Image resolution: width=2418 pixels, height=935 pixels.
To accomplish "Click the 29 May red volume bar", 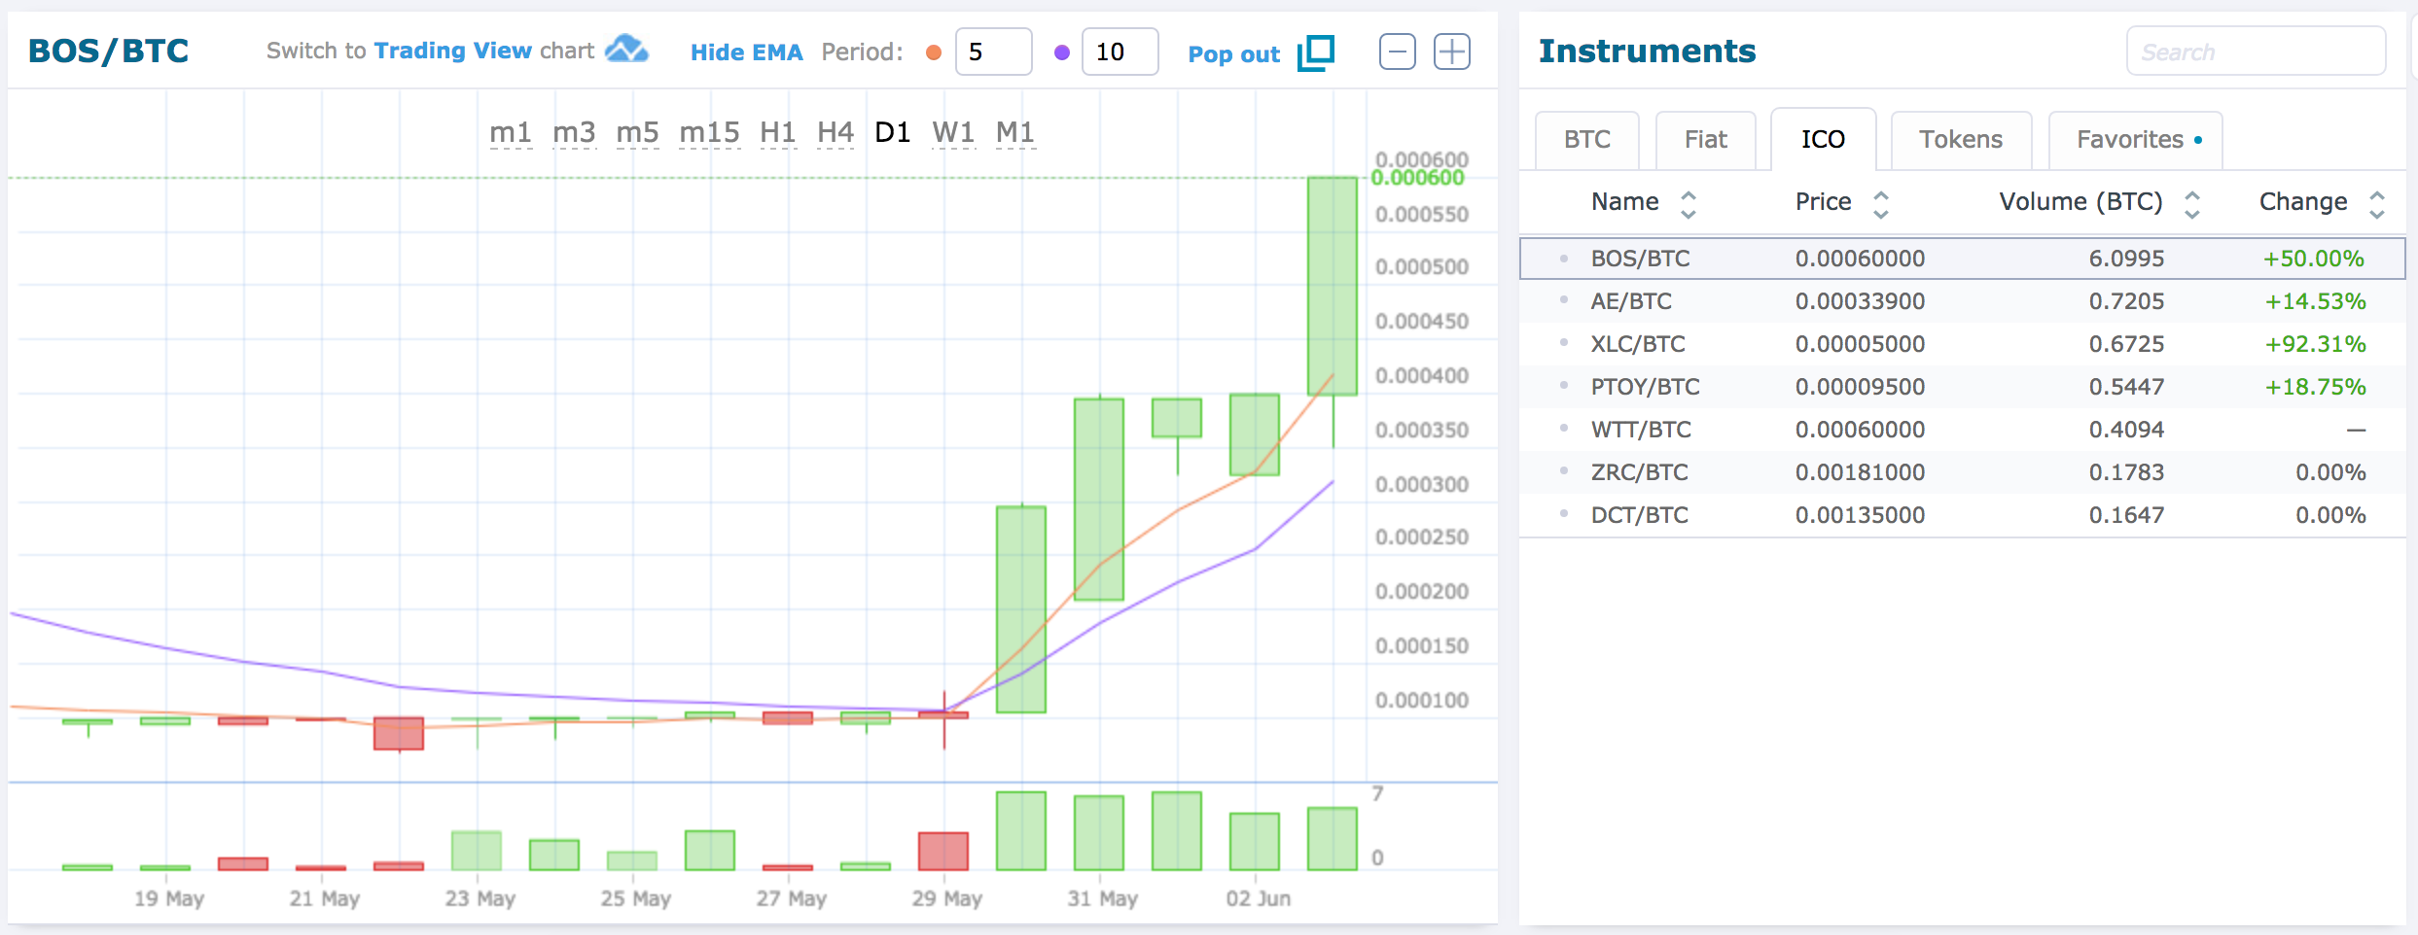I will pyautogui.click(x=943, y=850).
